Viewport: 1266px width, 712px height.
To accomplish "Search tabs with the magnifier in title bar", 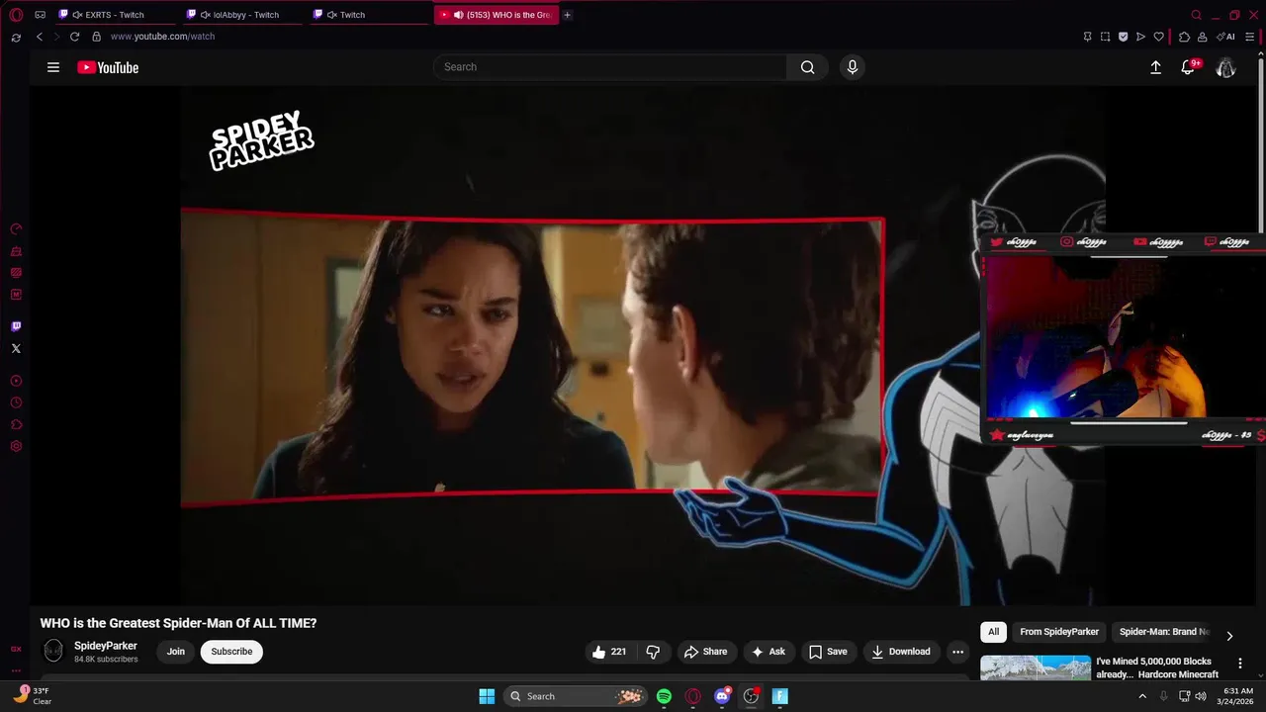I will [1196, 15].
